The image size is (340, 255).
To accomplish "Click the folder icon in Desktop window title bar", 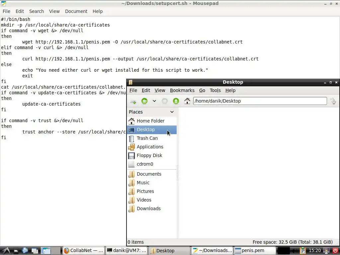I will pyautogui.click(x=130, y=82).
